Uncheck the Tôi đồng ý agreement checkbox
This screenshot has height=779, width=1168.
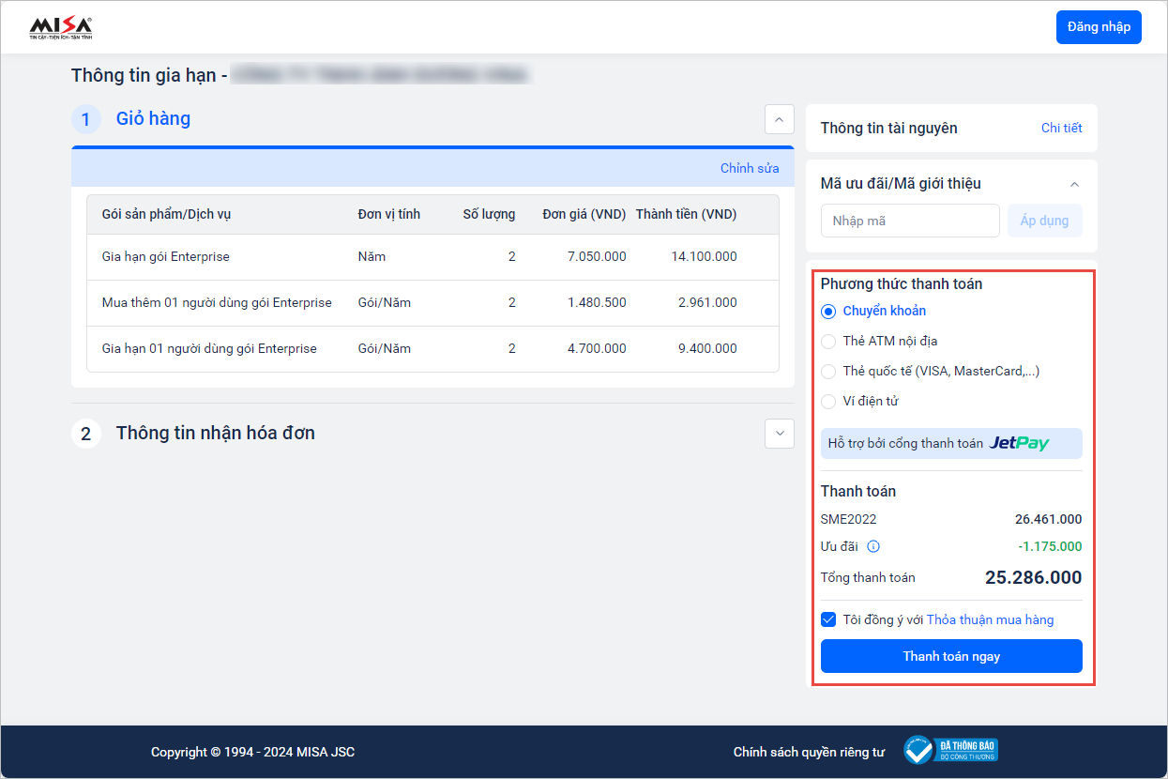(828, 619)
